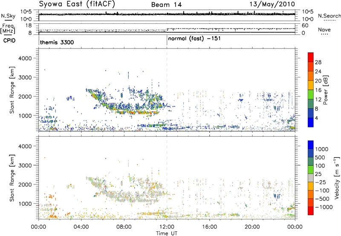
Task: Click the 'Velocity [m s-1]' colorbar label
Action: [x=337, y=178]
